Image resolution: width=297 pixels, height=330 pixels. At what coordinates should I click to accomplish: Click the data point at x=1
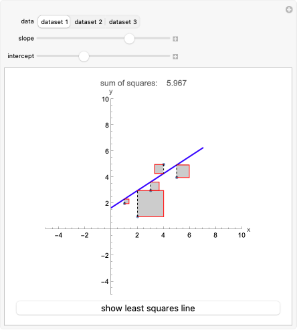click(x=124, y=204)
